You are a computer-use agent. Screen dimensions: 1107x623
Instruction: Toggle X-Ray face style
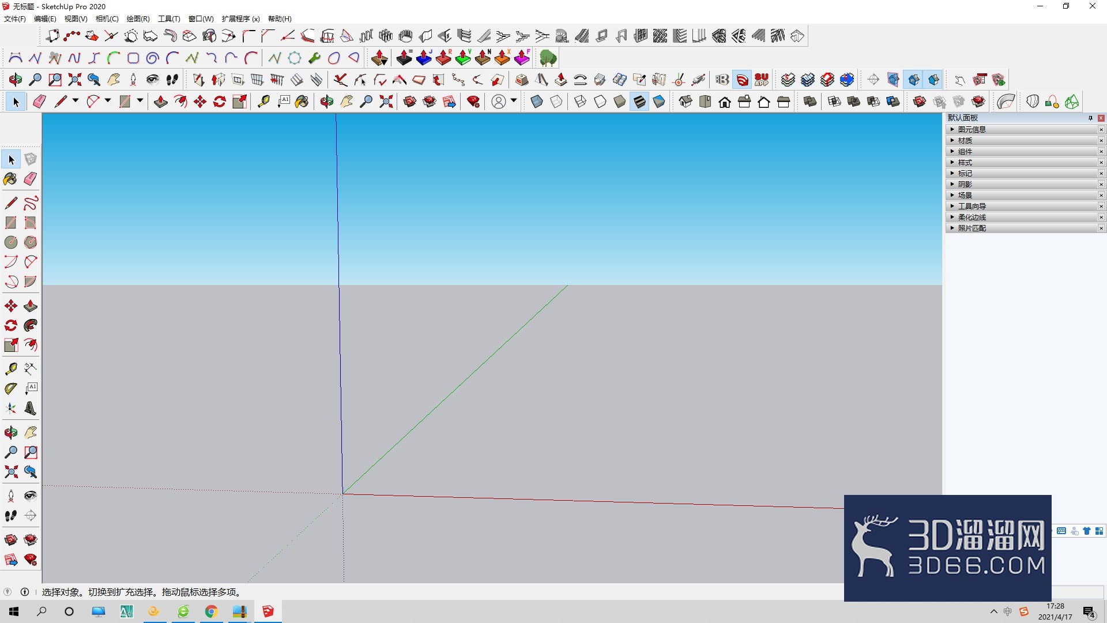click(x=537, y=102)
